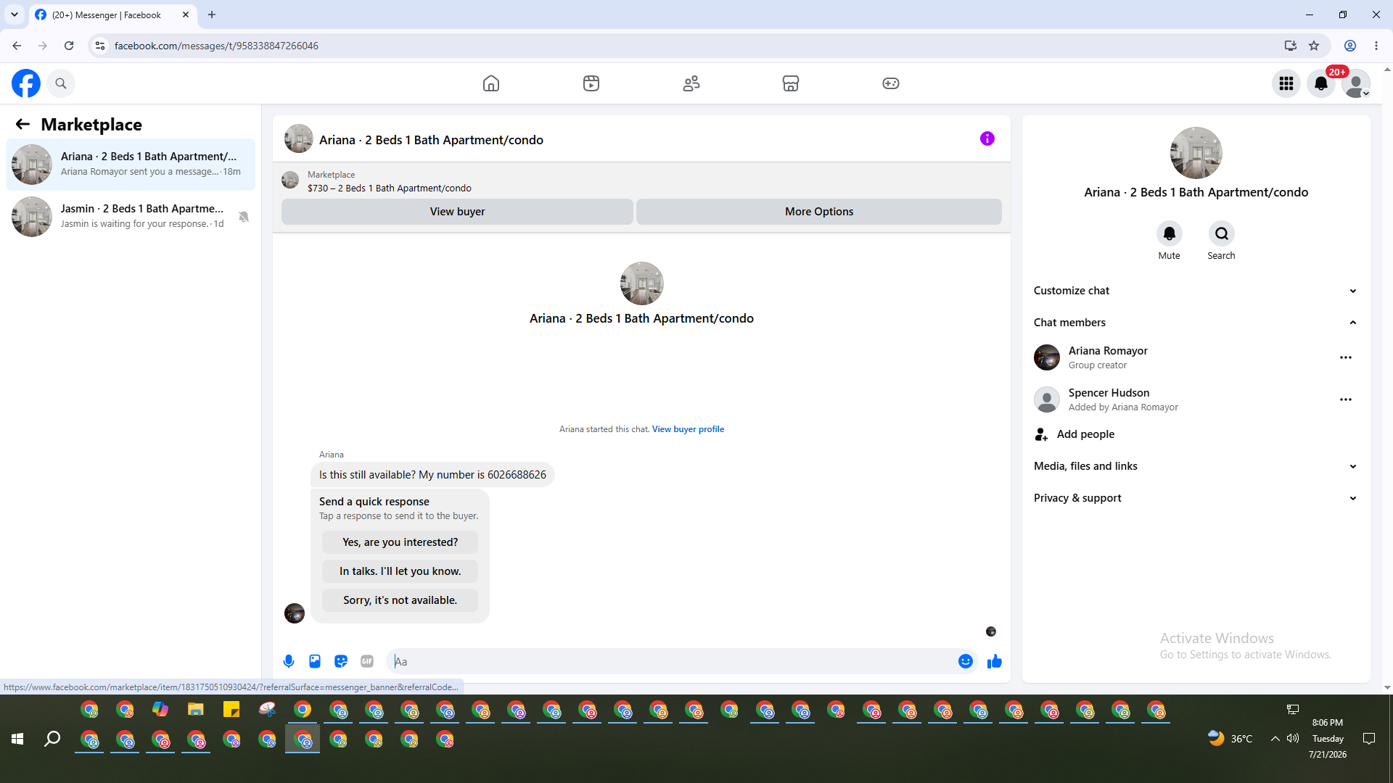Click the View buyer button

pos(457,212)
